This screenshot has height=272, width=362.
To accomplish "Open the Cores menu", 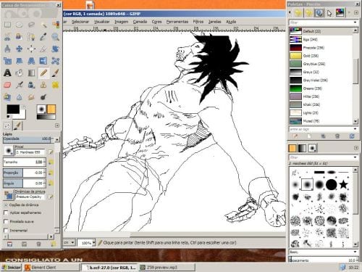I will (x=156, y=22).
